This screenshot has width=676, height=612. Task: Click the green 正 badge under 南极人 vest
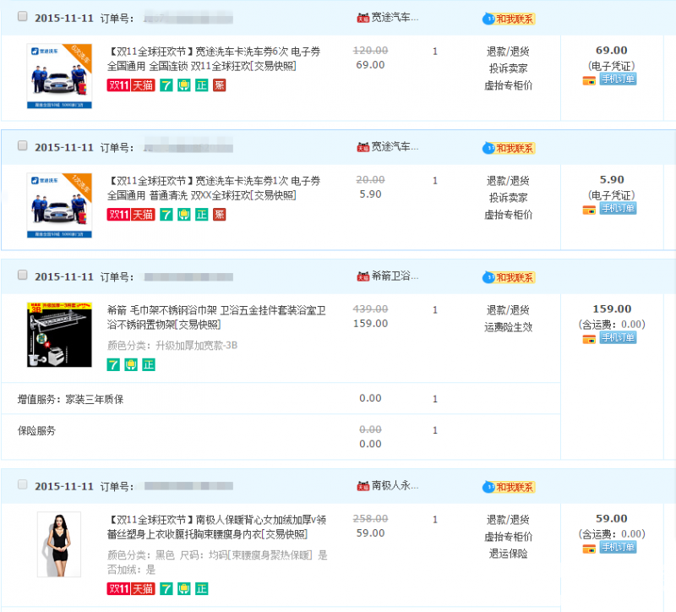pos(202,588)
